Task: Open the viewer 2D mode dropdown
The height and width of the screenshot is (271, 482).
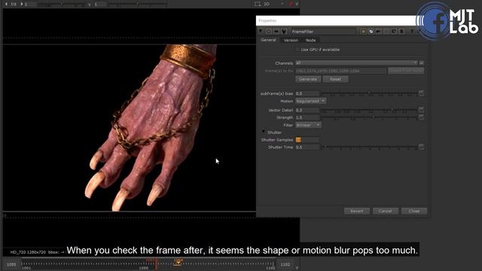Action: tap(273, 4)
